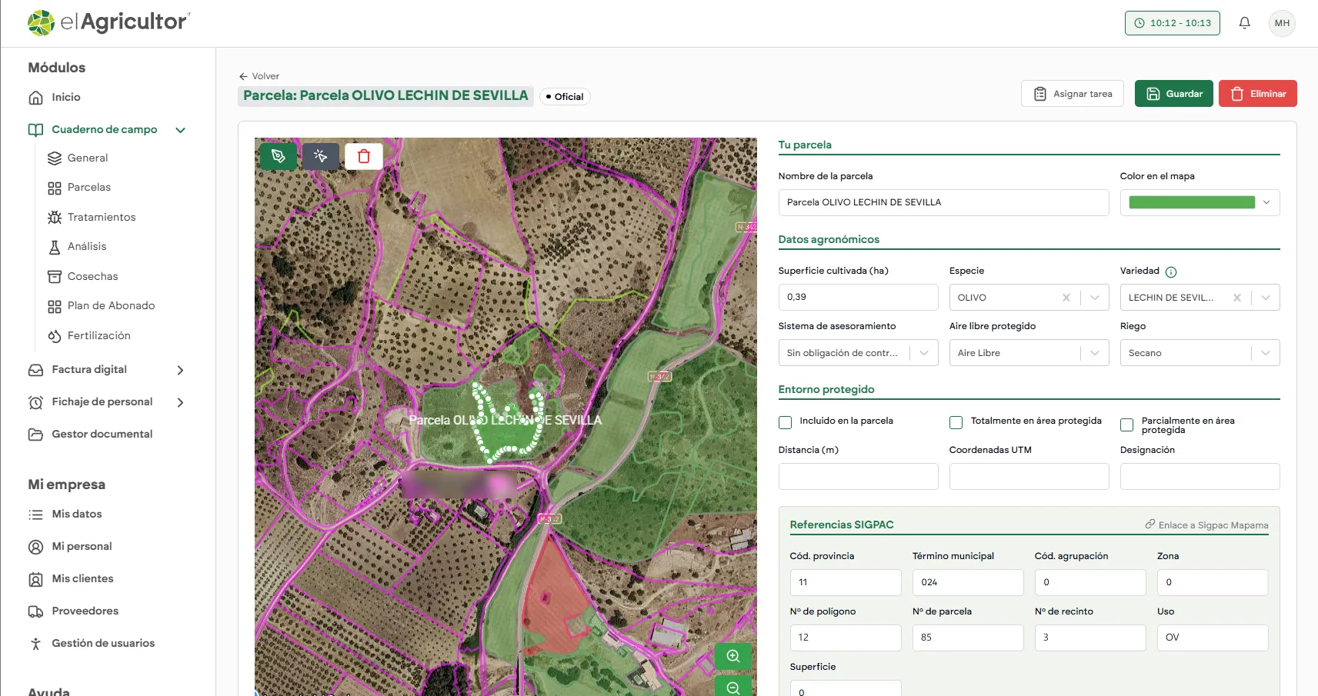
Task: Collapse the Cuaderno de campo section
Action: pyautogui.click(x=181, y=130)
